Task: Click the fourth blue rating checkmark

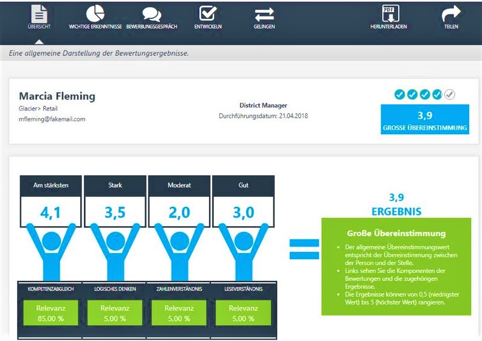Action: point(437,94)
